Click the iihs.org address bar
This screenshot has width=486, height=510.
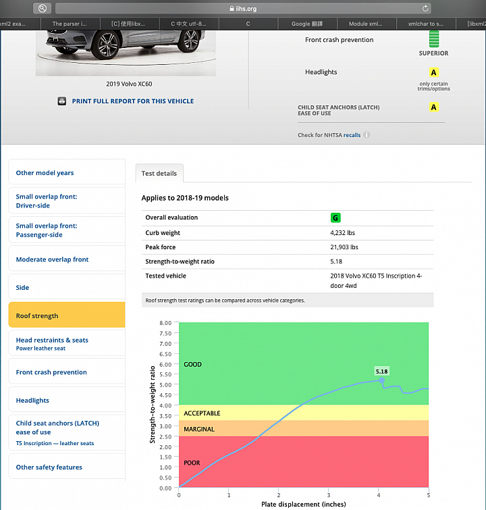pos(243,9)
